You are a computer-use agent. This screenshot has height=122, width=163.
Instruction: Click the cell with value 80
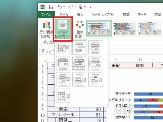(x=91, y=109)
